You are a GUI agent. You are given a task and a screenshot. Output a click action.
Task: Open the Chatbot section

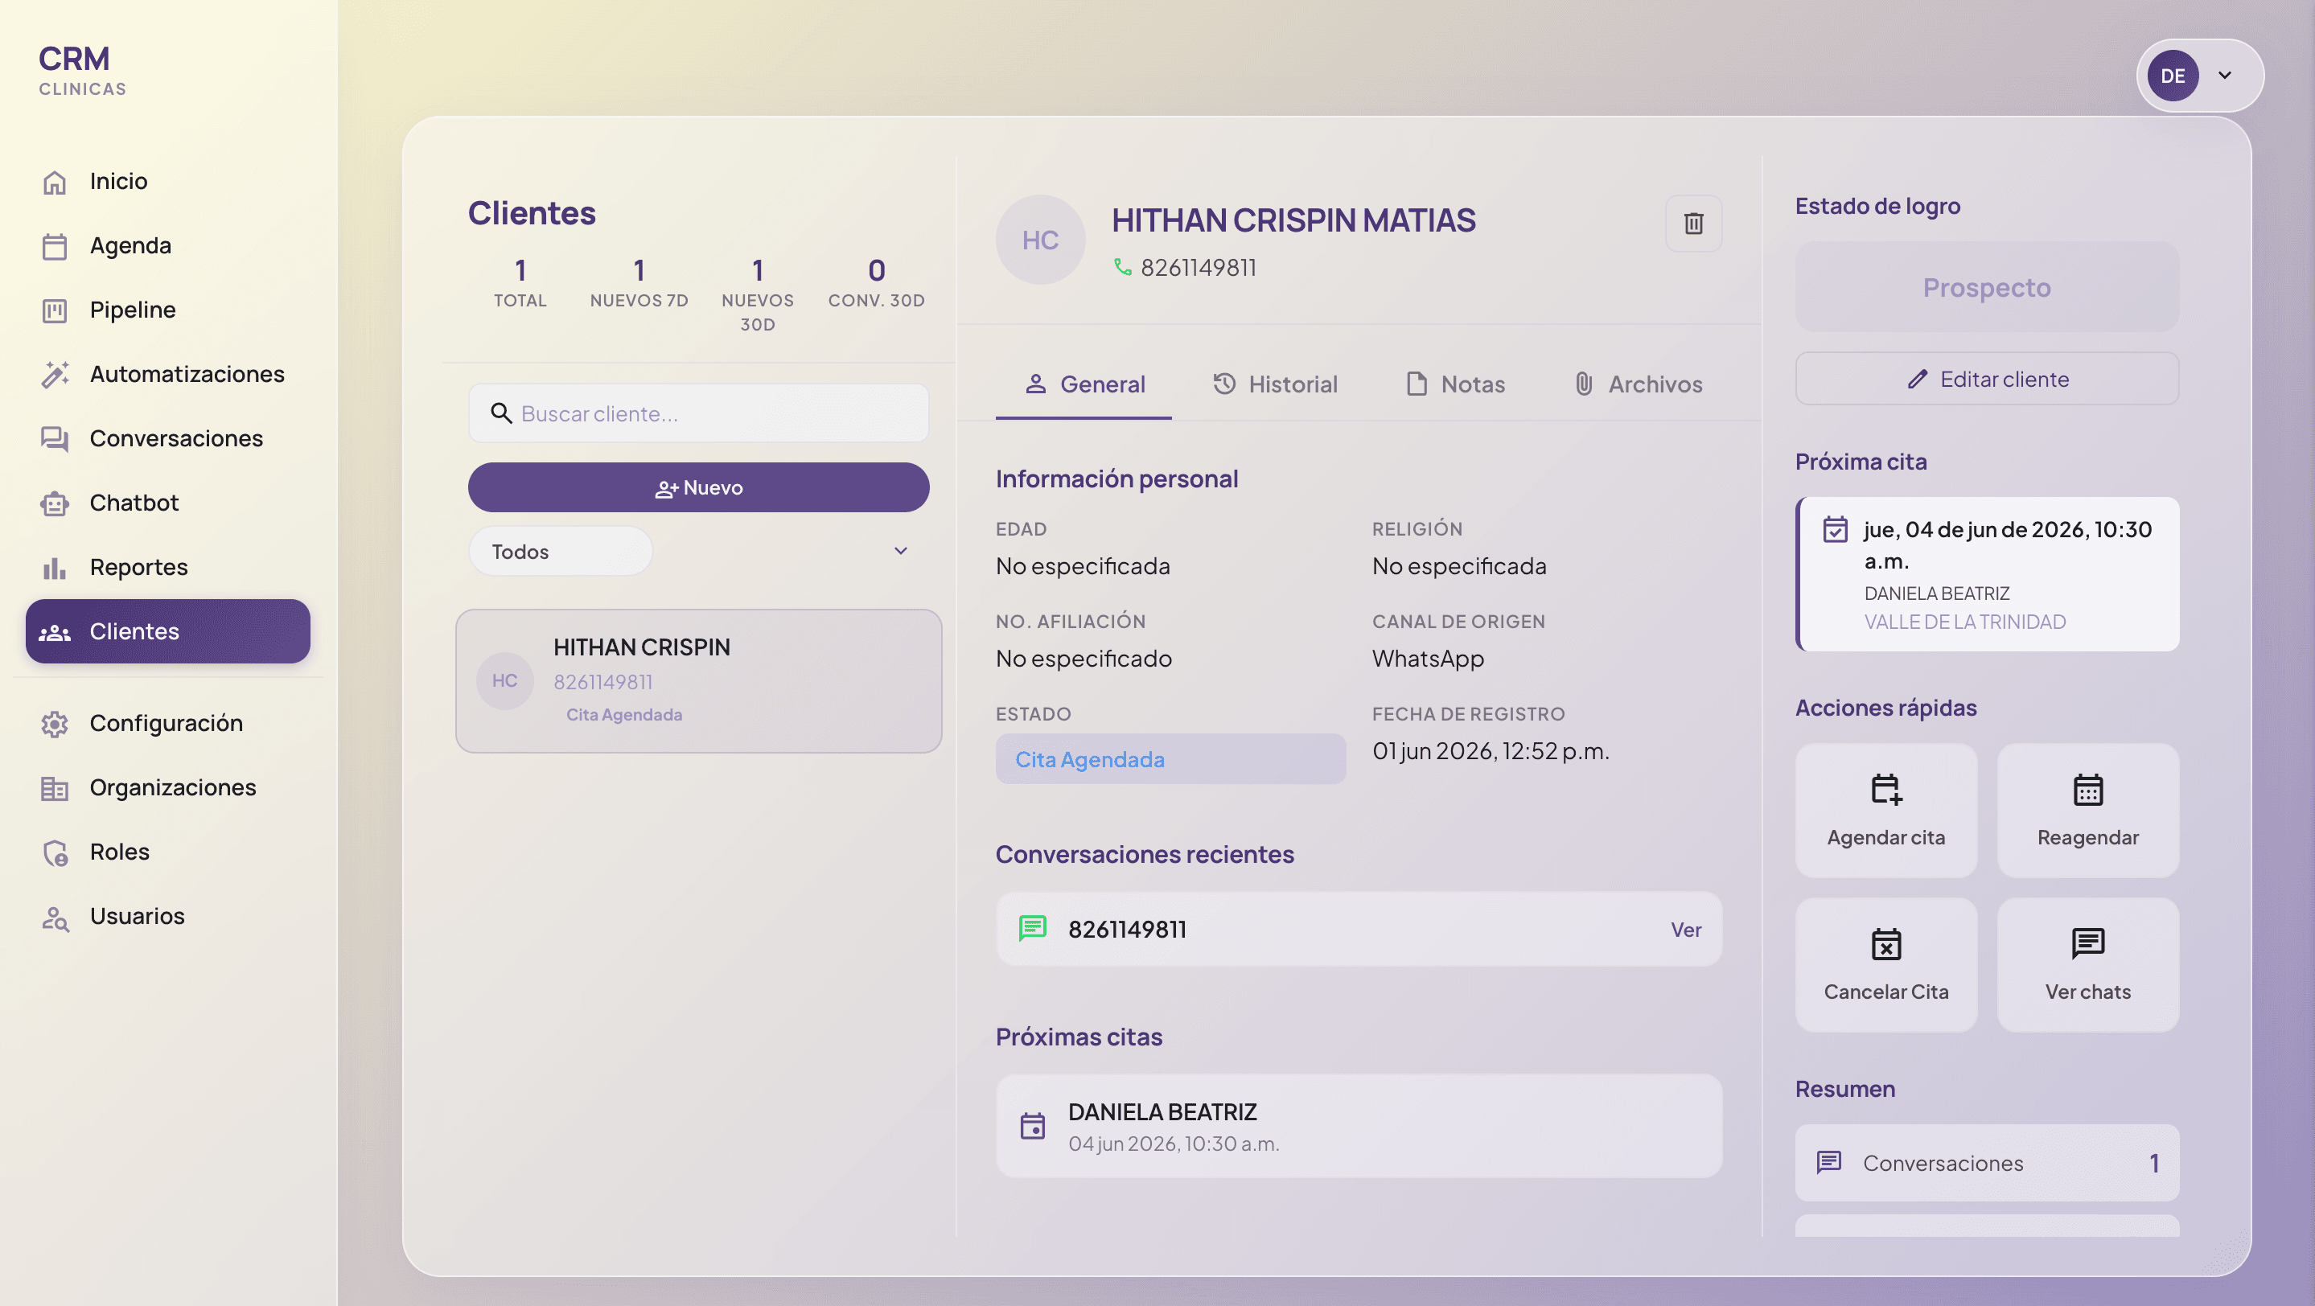point(134,502)
